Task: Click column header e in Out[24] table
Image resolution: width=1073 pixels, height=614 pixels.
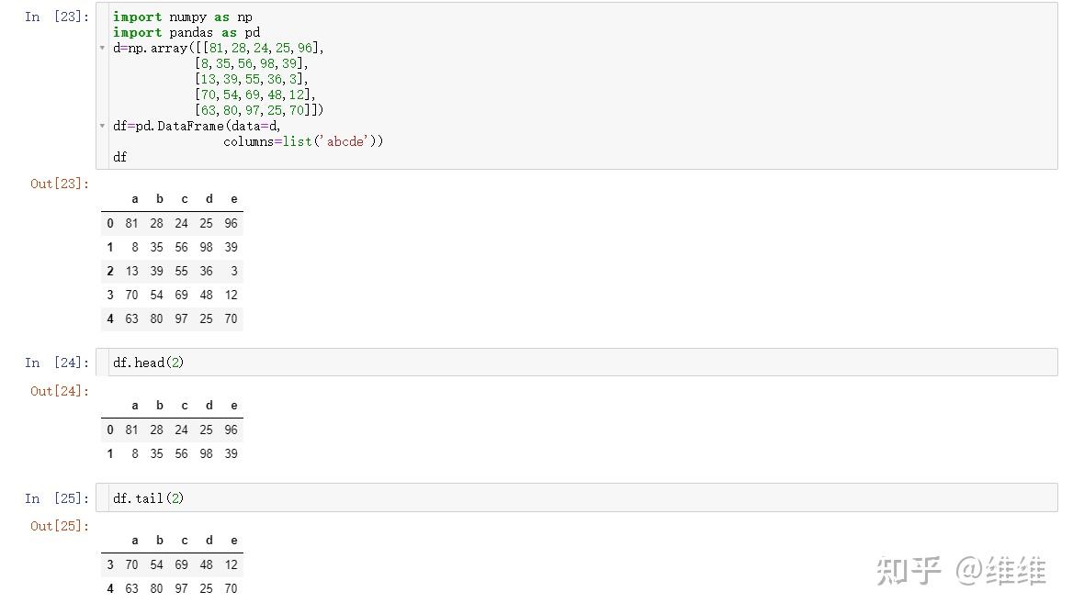Action: [234, 406]
